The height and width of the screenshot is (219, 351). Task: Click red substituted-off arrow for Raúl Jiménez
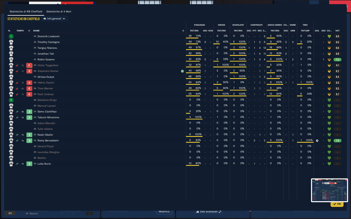tap(29, 94)
